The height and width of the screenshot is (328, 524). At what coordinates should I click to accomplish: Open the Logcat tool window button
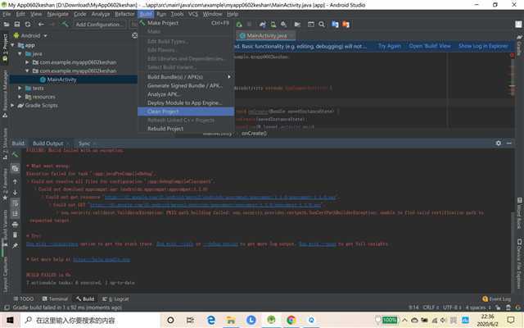(115, 298)
